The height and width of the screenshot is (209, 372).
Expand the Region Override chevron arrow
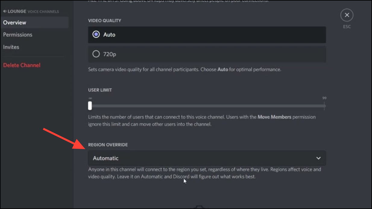coord(318,158)
